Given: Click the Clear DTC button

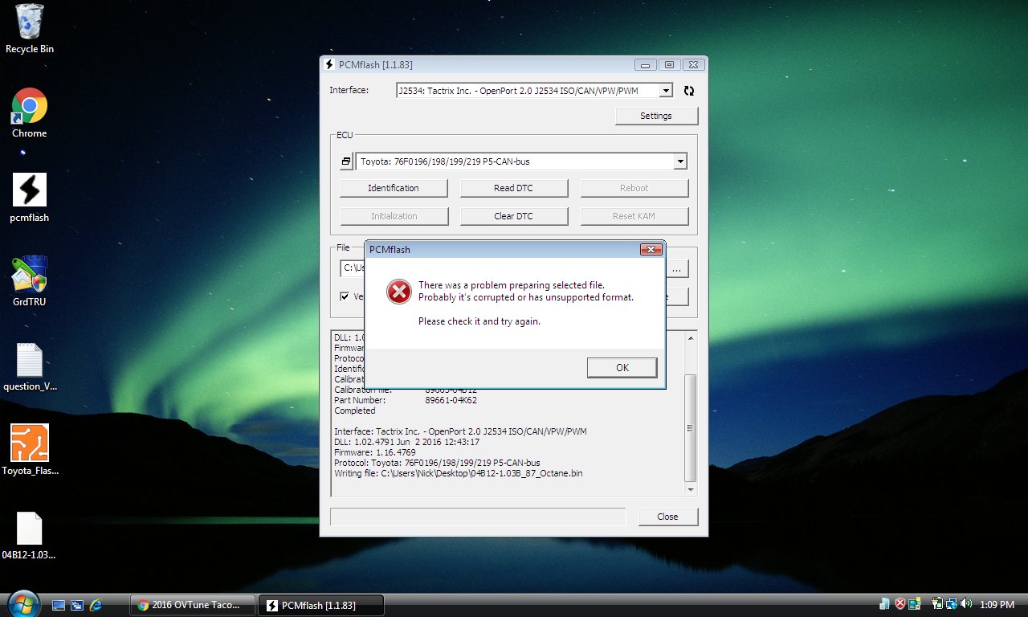Looking at the screenshot, I should [513, 216].
